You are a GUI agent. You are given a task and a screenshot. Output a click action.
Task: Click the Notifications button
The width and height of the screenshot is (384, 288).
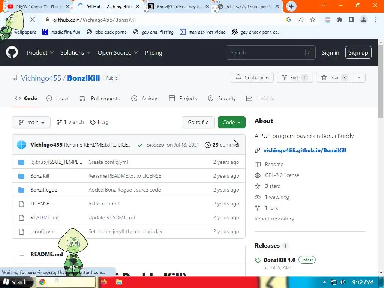(x=252, y=77)
